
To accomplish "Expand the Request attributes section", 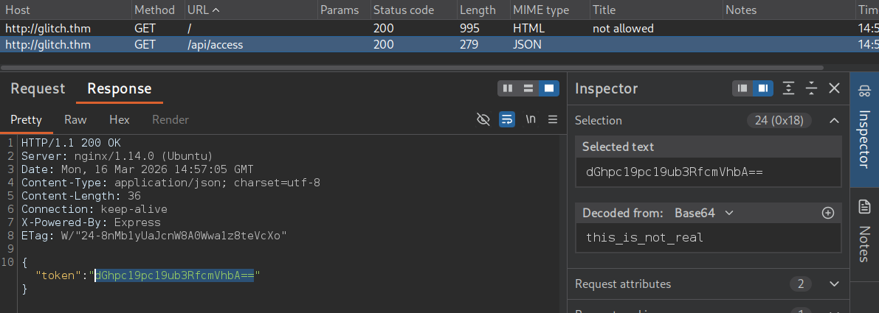I will [x=834, y=284].
